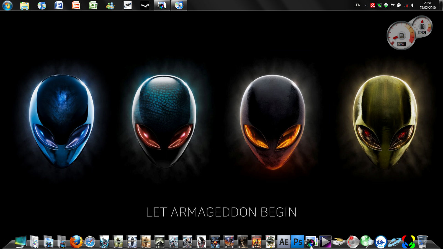Click the EN language indicator

click(358, 5)
